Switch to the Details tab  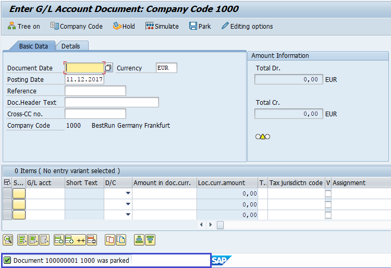coord(71,46)
